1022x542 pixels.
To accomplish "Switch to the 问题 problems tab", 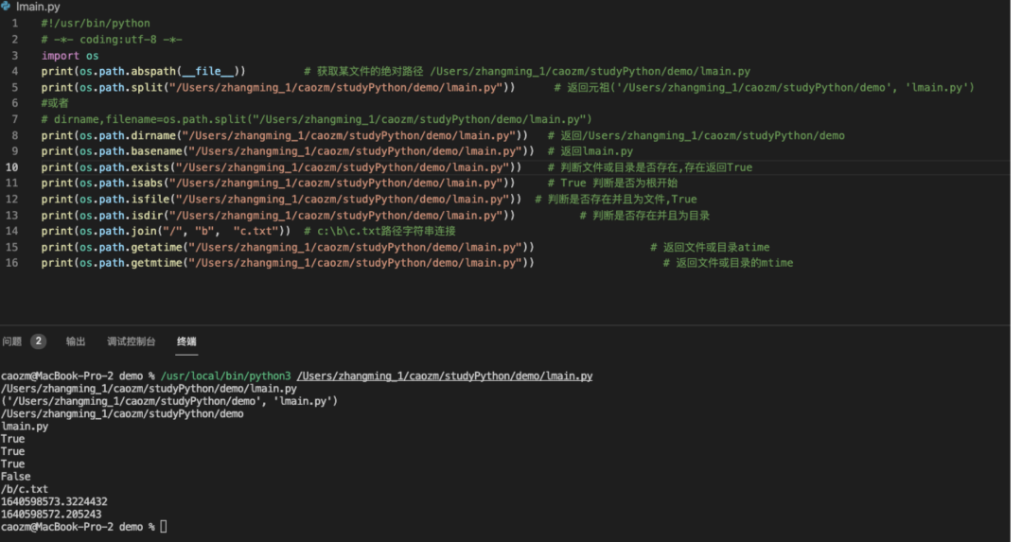I will [11, 341].
